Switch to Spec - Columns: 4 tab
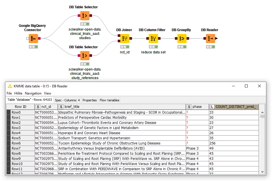274x181 pixels. tap(67, 100)
